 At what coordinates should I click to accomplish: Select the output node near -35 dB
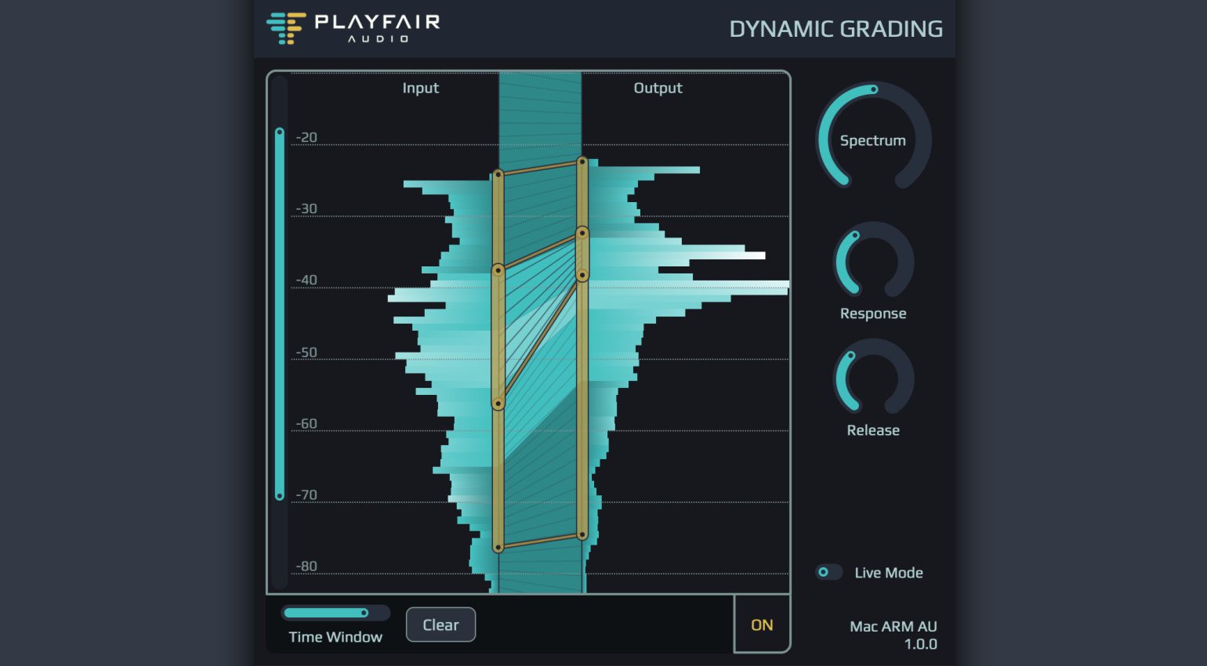pyautogui.click(x=583, y=233)
